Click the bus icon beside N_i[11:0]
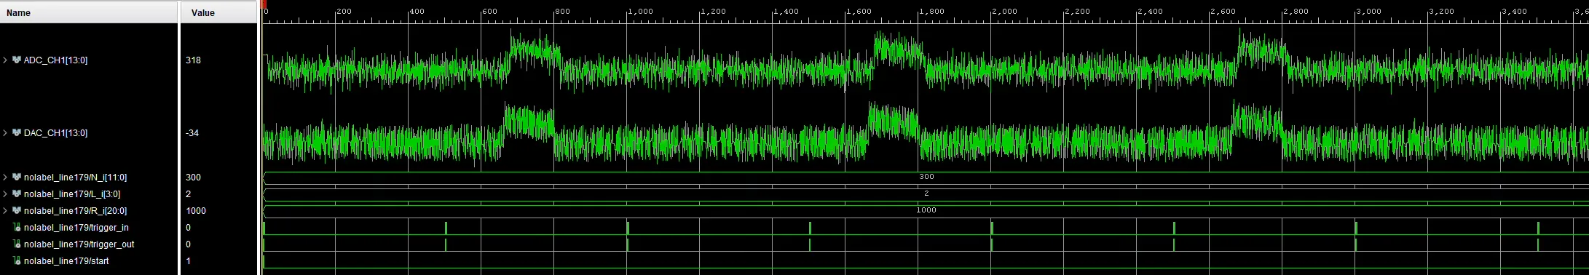Screen dimensions: 1589x275 coord(17,178)
